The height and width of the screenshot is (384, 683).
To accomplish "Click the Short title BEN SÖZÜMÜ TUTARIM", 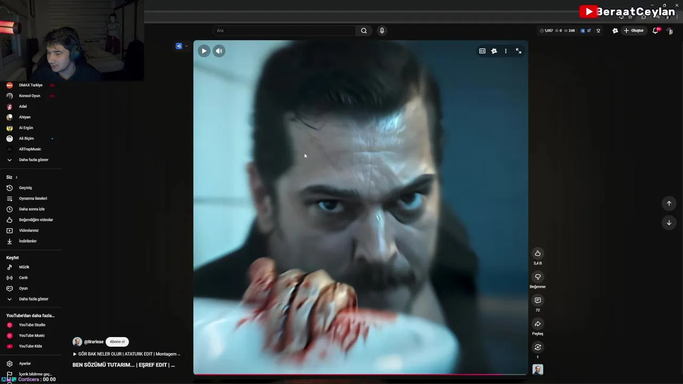I will (124, 365).
